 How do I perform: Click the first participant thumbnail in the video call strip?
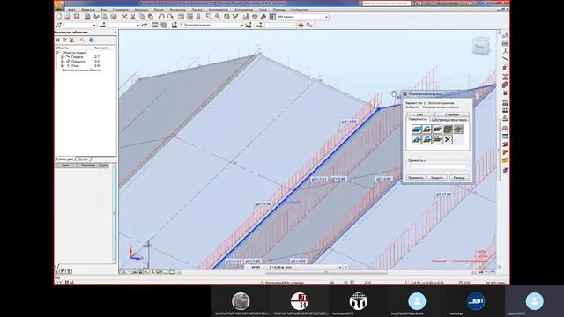pyautogui.click(x=241, y=301)
